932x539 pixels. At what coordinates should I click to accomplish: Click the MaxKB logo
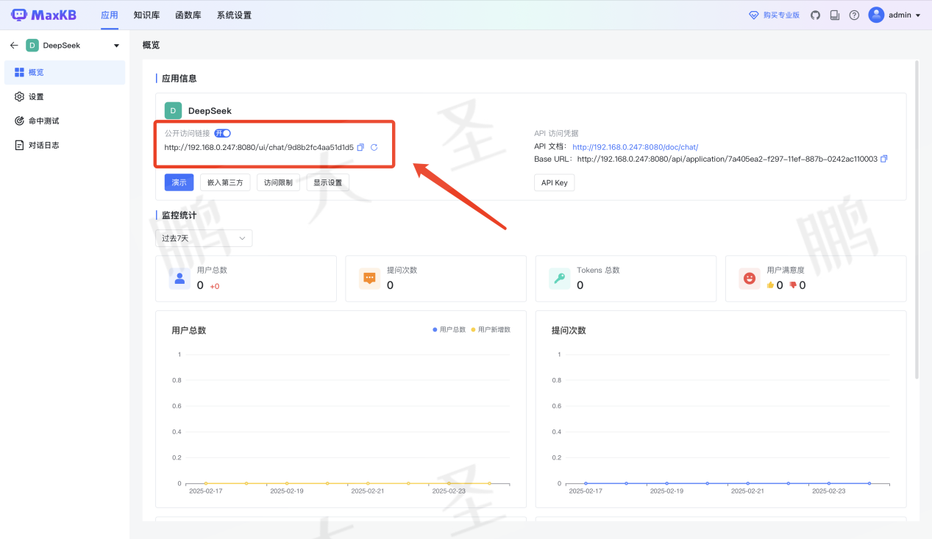pos(43,15)
